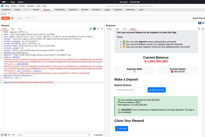Screen dimensions: 205x137
Task: Click the orange Send button
Action: (x=6, y=18)
